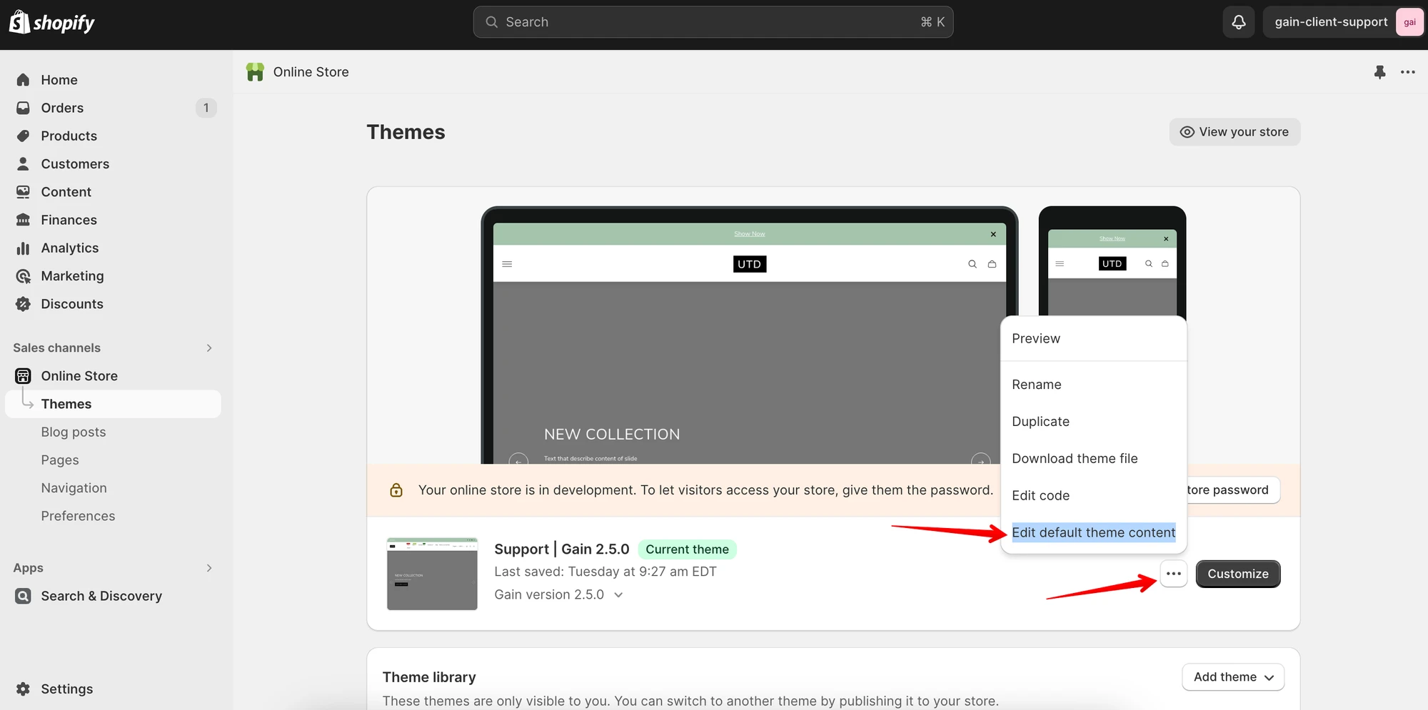1428x710 pixels.
Task: Open the notifications bell icon
Action: coord(1239,22)
